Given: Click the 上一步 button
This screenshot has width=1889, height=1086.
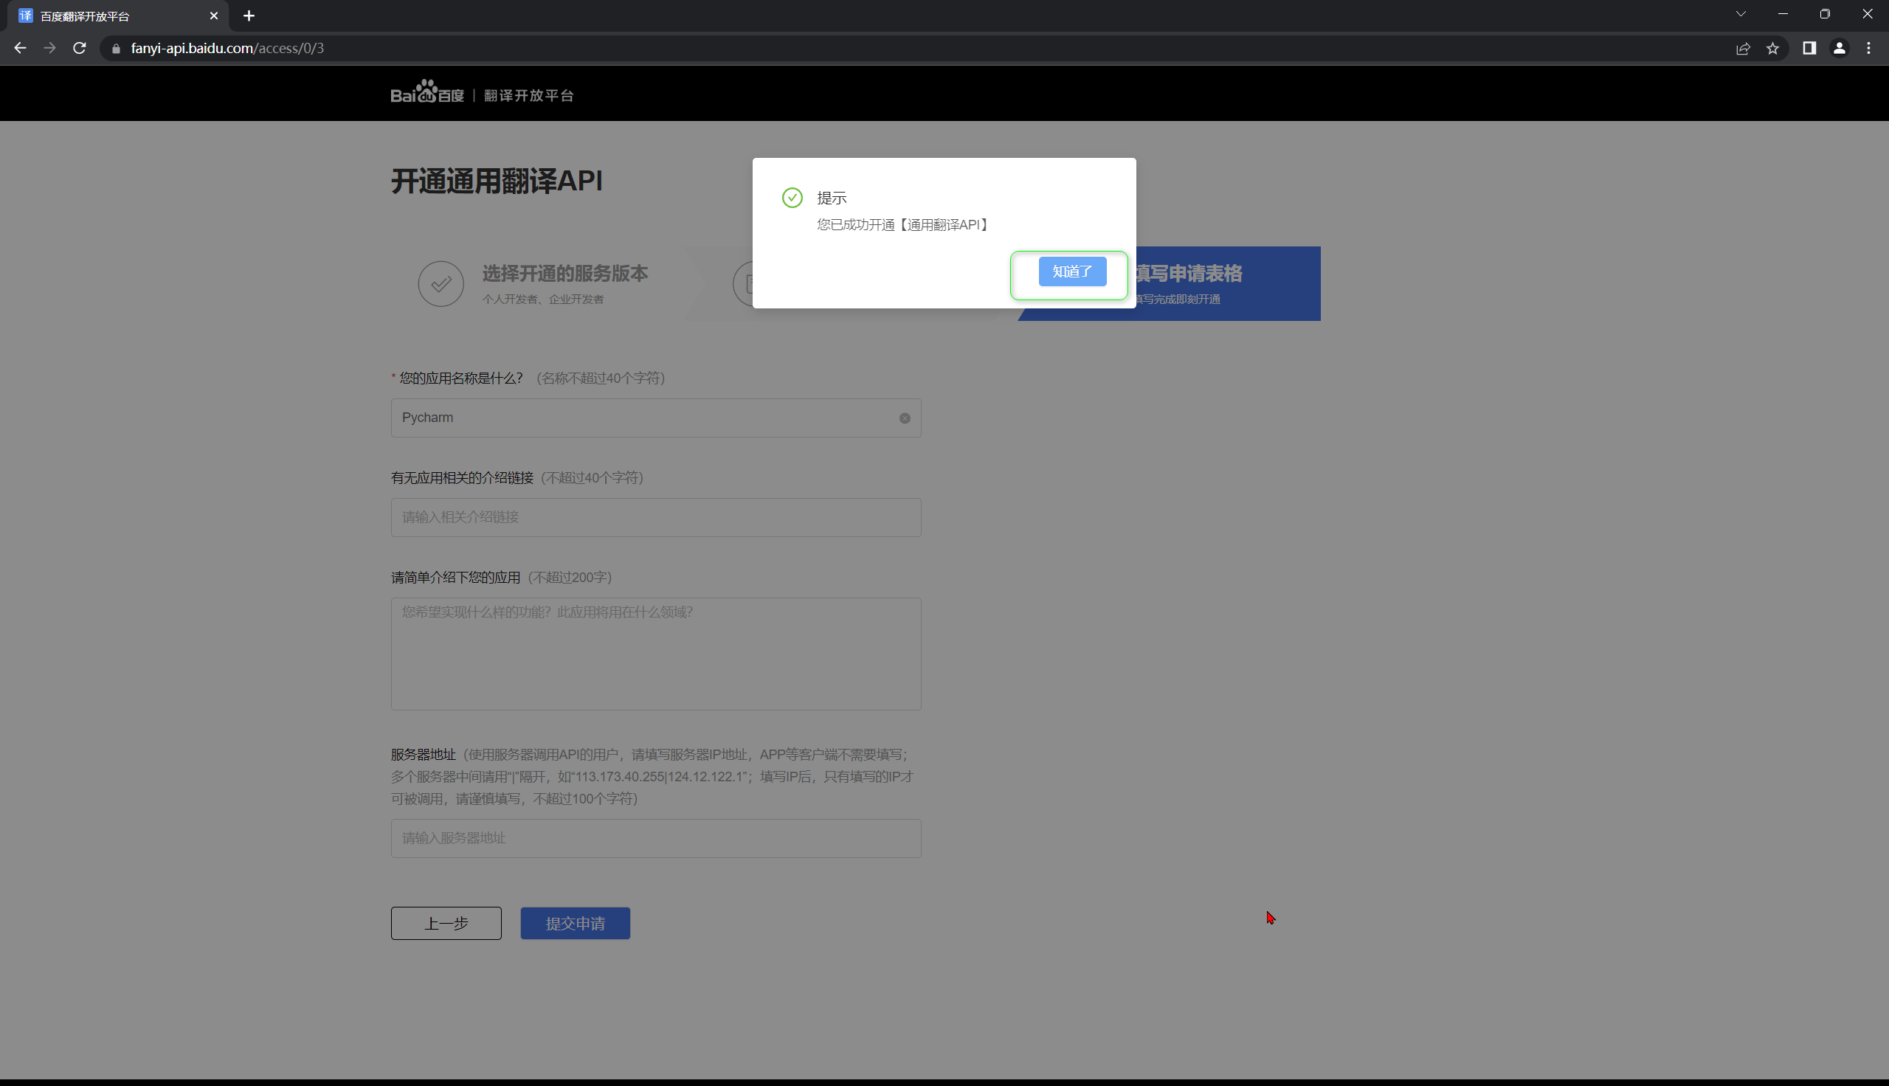Looking at the screenshot, I should [x=446, y=924].
